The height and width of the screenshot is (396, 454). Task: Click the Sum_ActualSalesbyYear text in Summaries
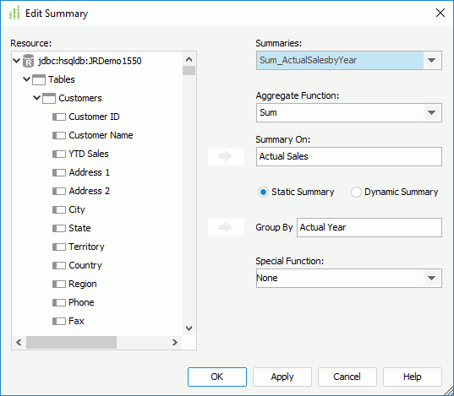[308, 60]
